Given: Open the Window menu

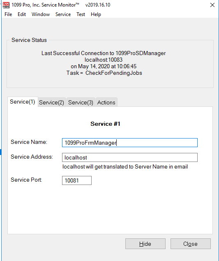Looking at the screenshot, I should pyautogui.click(x=41, y=14).
